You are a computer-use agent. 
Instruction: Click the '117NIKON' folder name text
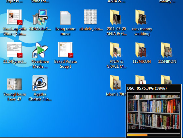(x=142, y=61)
